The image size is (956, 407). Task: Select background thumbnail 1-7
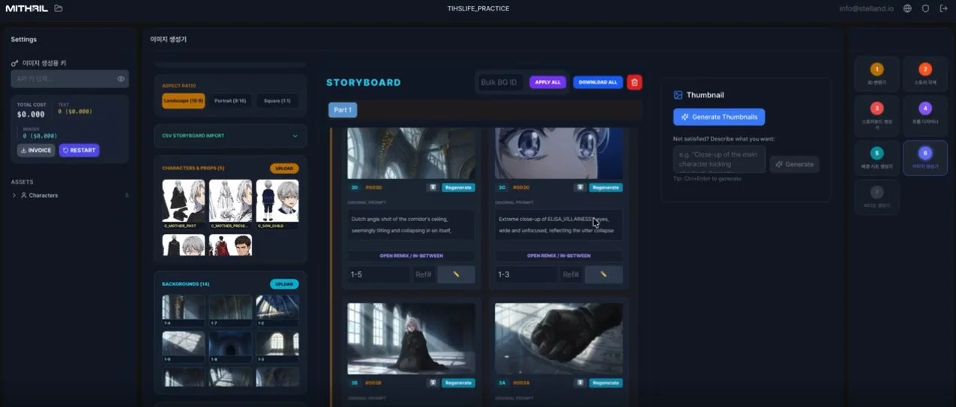pyautogui.click(x=230, y=310)
